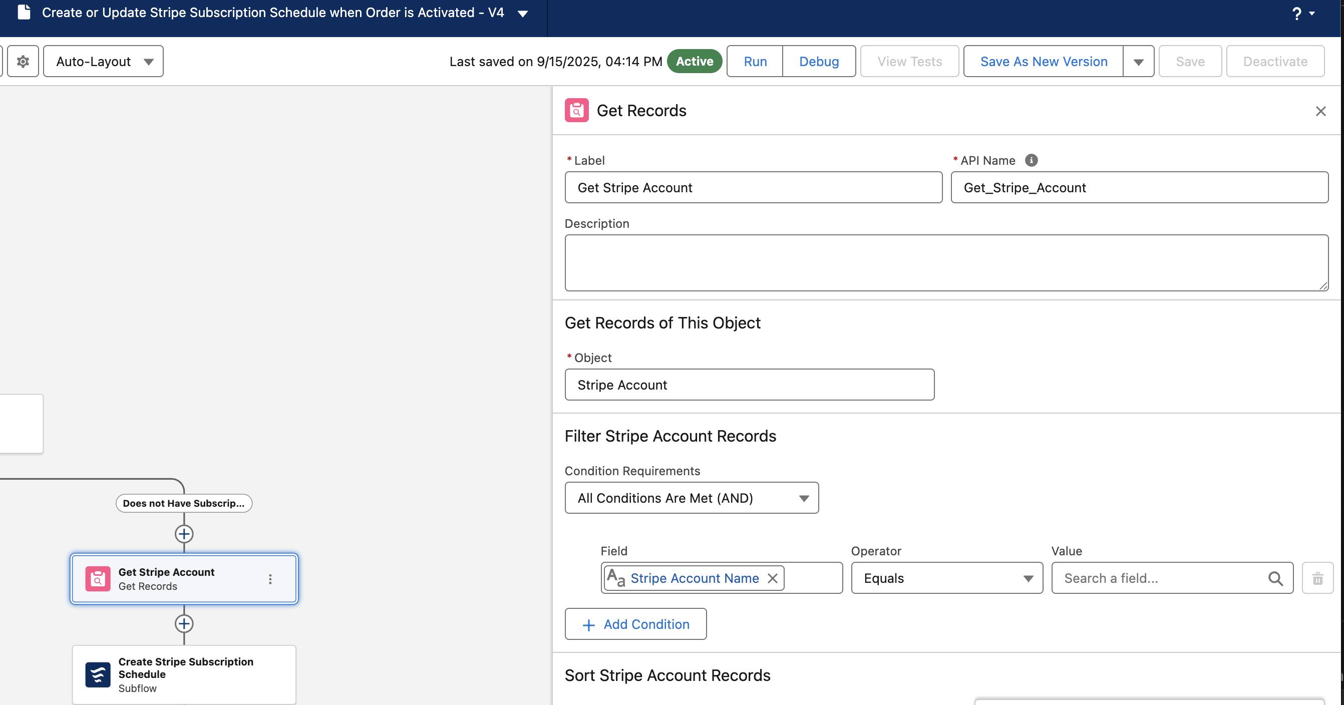Click into the Description text area
This screenshot has width=1344, height=705.
(946, 262)
